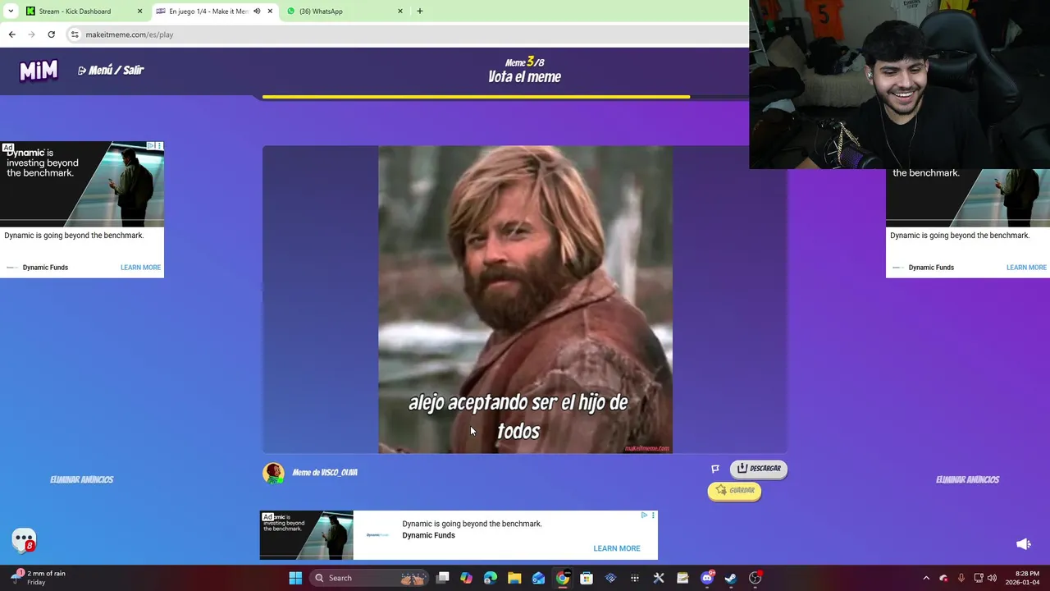Image resolution: width=1050 pixels, height=591 pixels.
Task: Open clock showing 8:28 PM
Action: [x=1024, y=578]
